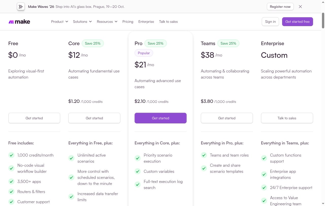Click Talk to sales under Enterprise plan
Screen dimensions: 325x206
(x=287, y=118)
